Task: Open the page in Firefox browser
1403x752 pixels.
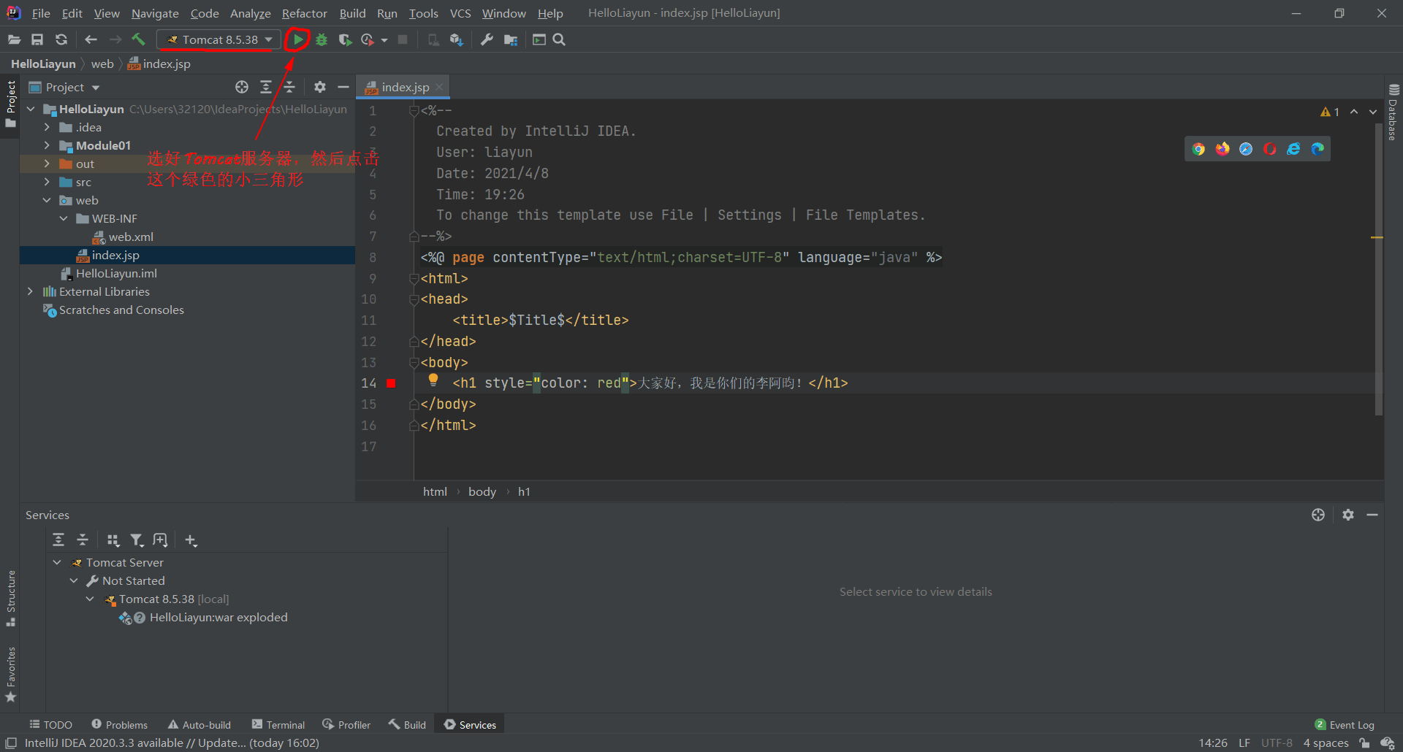Action: (1223, 149)
